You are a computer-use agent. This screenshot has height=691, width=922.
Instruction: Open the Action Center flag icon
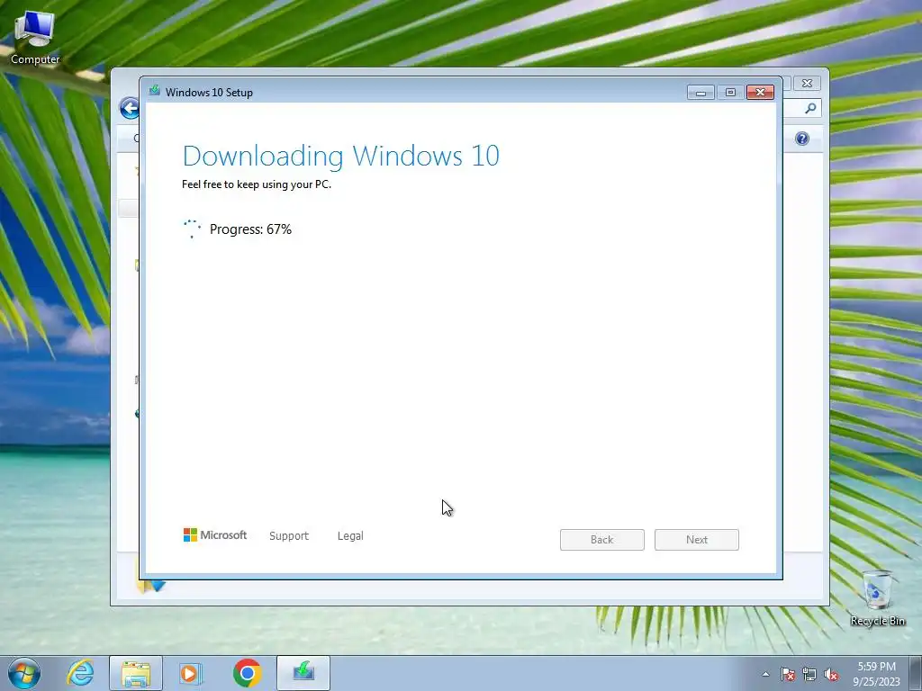click(x=787, y=674)
